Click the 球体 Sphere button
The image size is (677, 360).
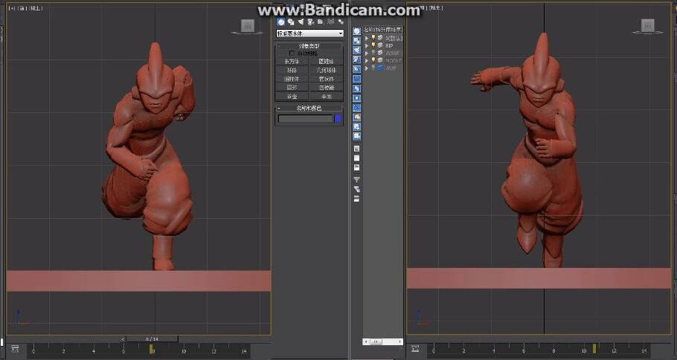[x=292, y=71]
